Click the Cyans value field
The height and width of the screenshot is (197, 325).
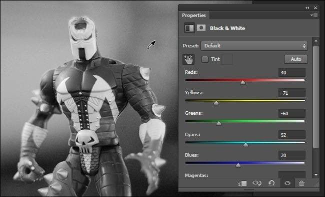coord(292,135)
